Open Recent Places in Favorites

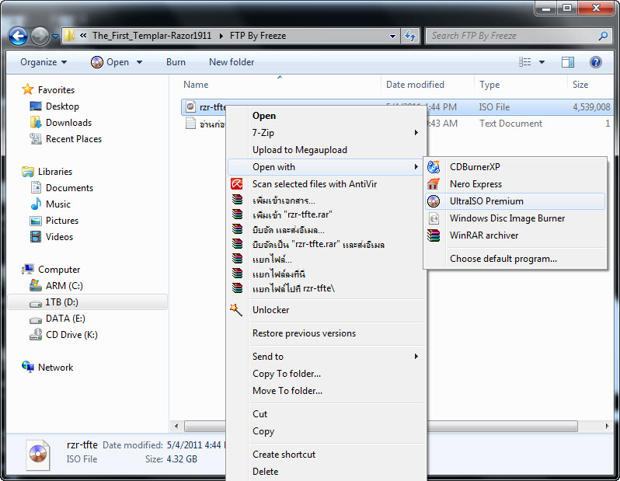[74, 139]
